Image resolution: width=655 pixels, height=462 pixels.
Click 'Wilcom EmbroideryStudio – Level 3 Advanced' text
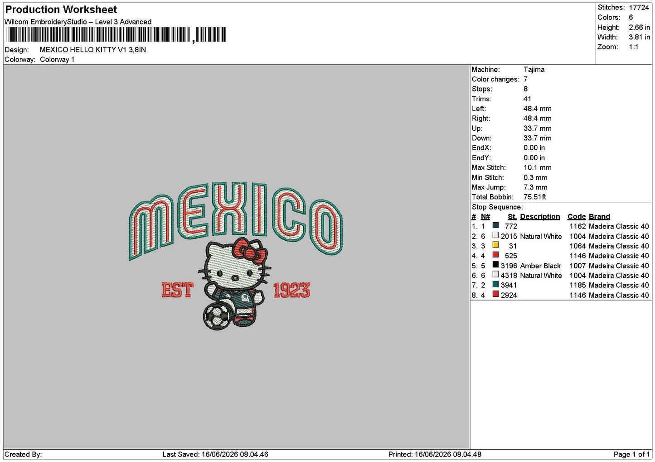[78, 22]
